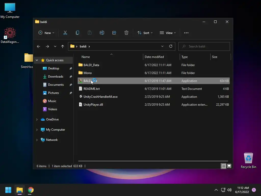261x196 pixels.
Task: Launch Chrome from the taskbar
Action: pos(31,190)
